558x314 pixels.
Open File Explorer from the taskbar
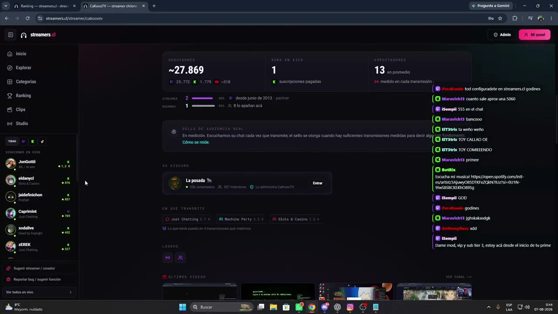point(273,307)
